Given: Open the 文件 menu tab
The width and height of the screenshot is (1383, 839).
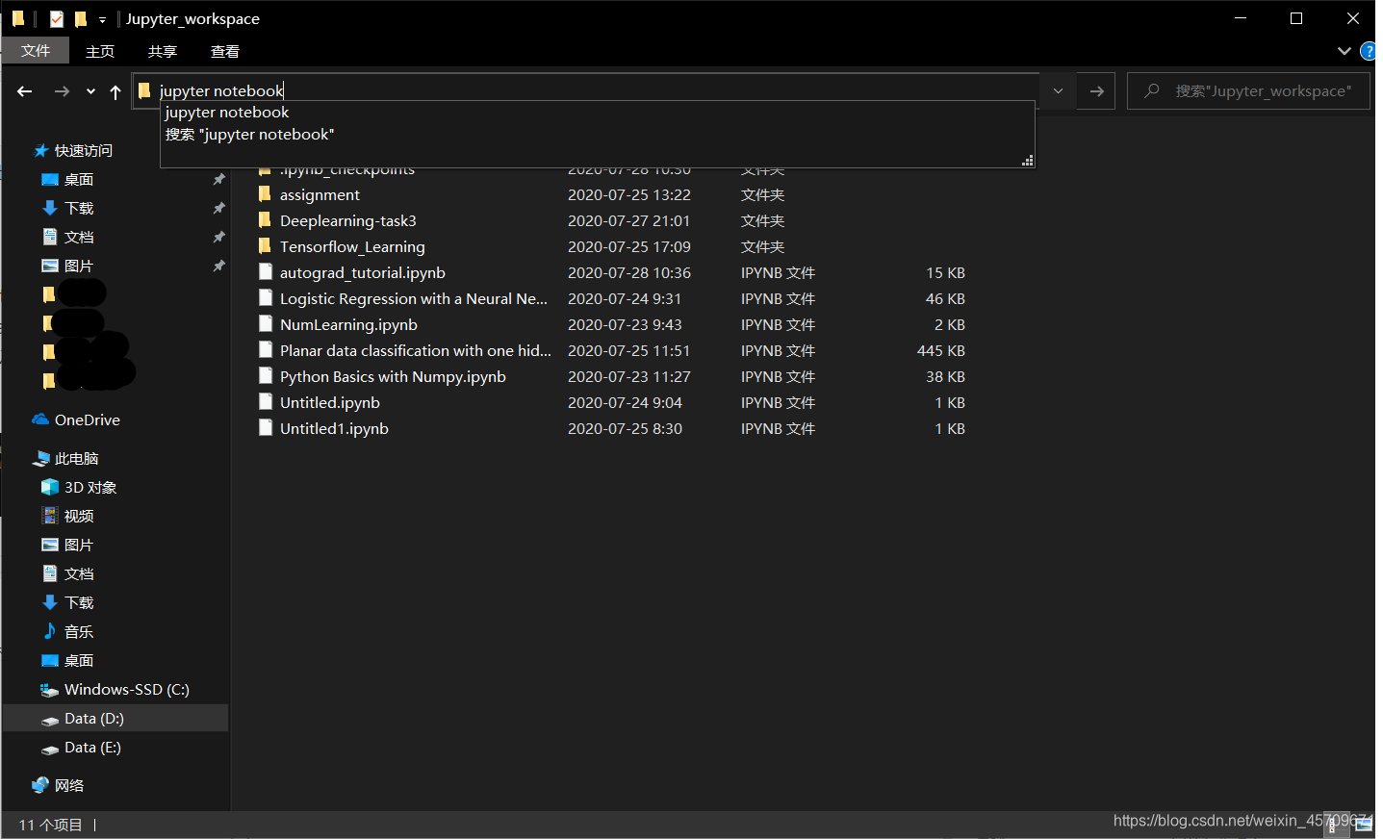Looking at the screenshot, I should 36,51.
